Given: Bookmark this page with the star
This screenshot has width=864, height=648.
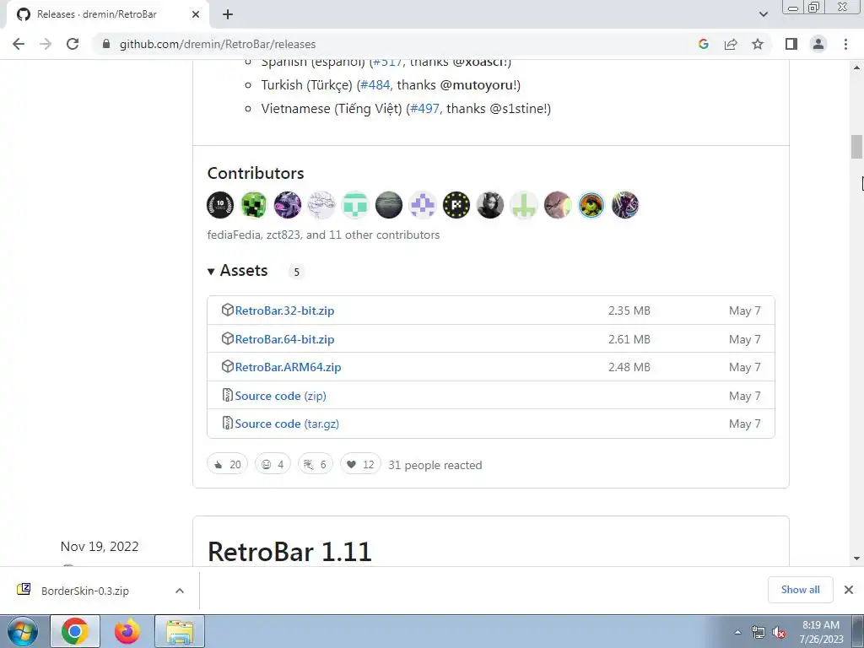Looking at the screenshot, I should tap(758, 44).
